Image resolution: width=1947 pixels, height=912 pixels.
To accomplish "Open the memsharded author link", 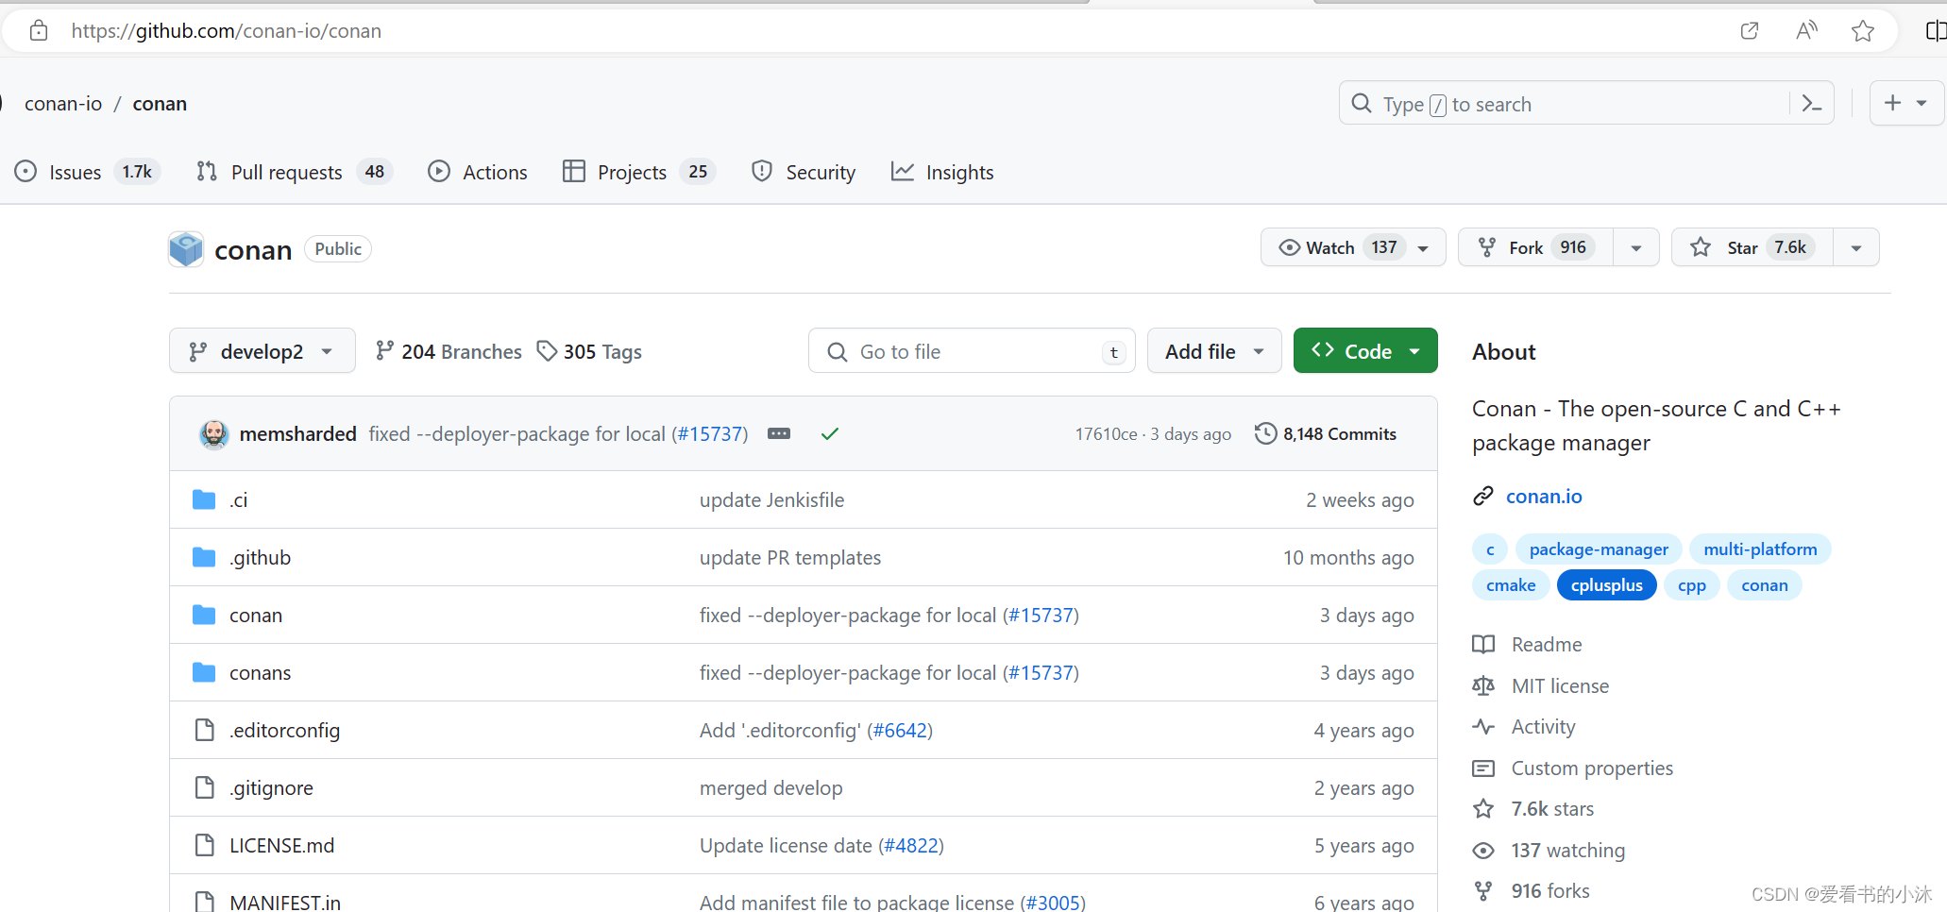I will pyautogui.click(x=297, y=433).
